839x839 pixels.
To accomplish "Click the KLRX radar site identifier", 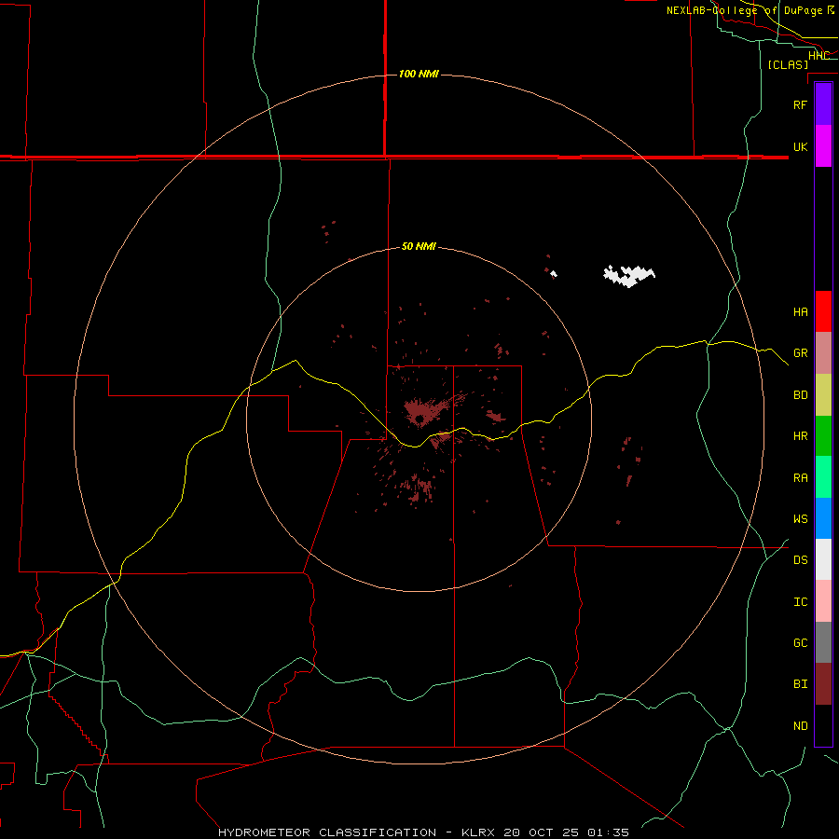I will click(478, 832).
